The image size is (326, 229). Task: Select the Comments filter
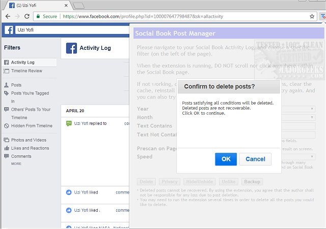pos(21,156)
